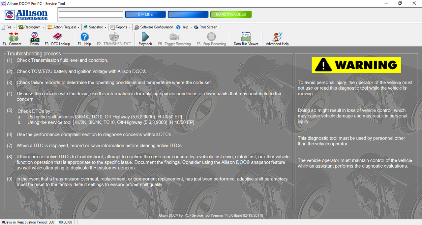Click step 3 Check failure records text
422x225 pixels.
[114, 82]
